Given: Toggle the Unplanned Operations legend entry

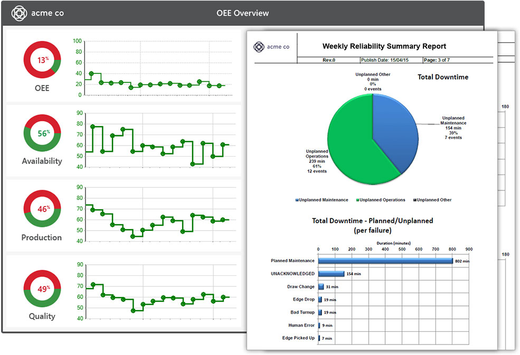Looking at the screenshot, I should [x=381, y=200].
